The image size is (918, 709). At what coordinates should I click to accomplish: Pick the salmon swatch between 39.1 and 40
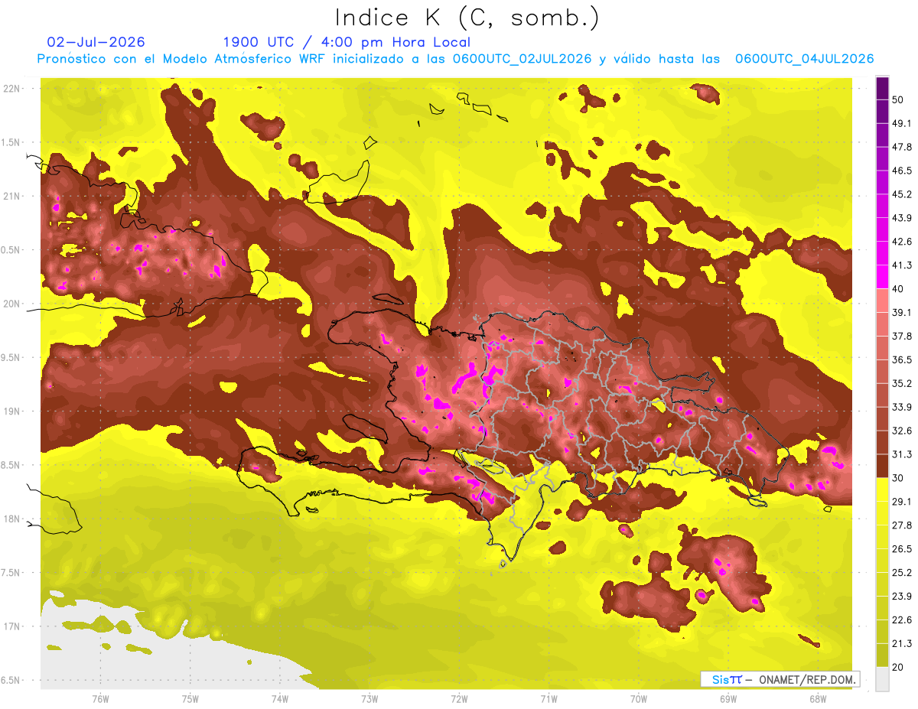click(882, 301)
